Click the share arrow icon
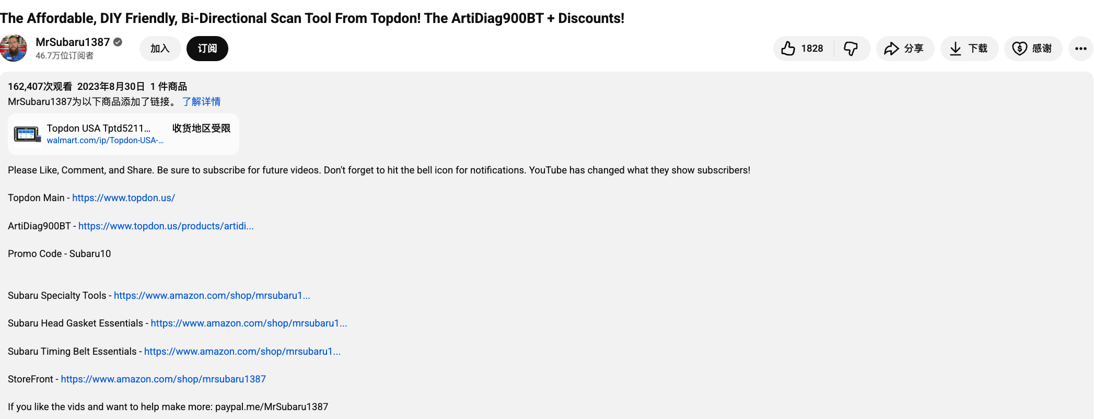Screen dimensions: 1094x419 [x=891, y=49]
